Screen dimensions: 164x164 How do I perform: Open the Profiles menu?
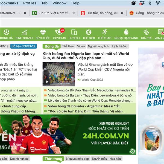(30, 3)
